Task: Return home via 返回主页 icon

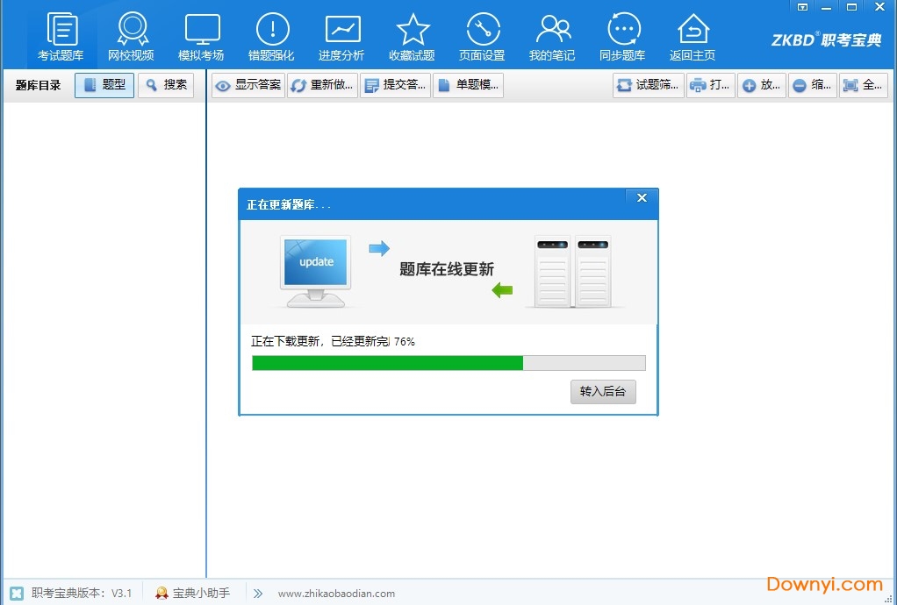Action: pyautogui.click(x=692, y=35)
